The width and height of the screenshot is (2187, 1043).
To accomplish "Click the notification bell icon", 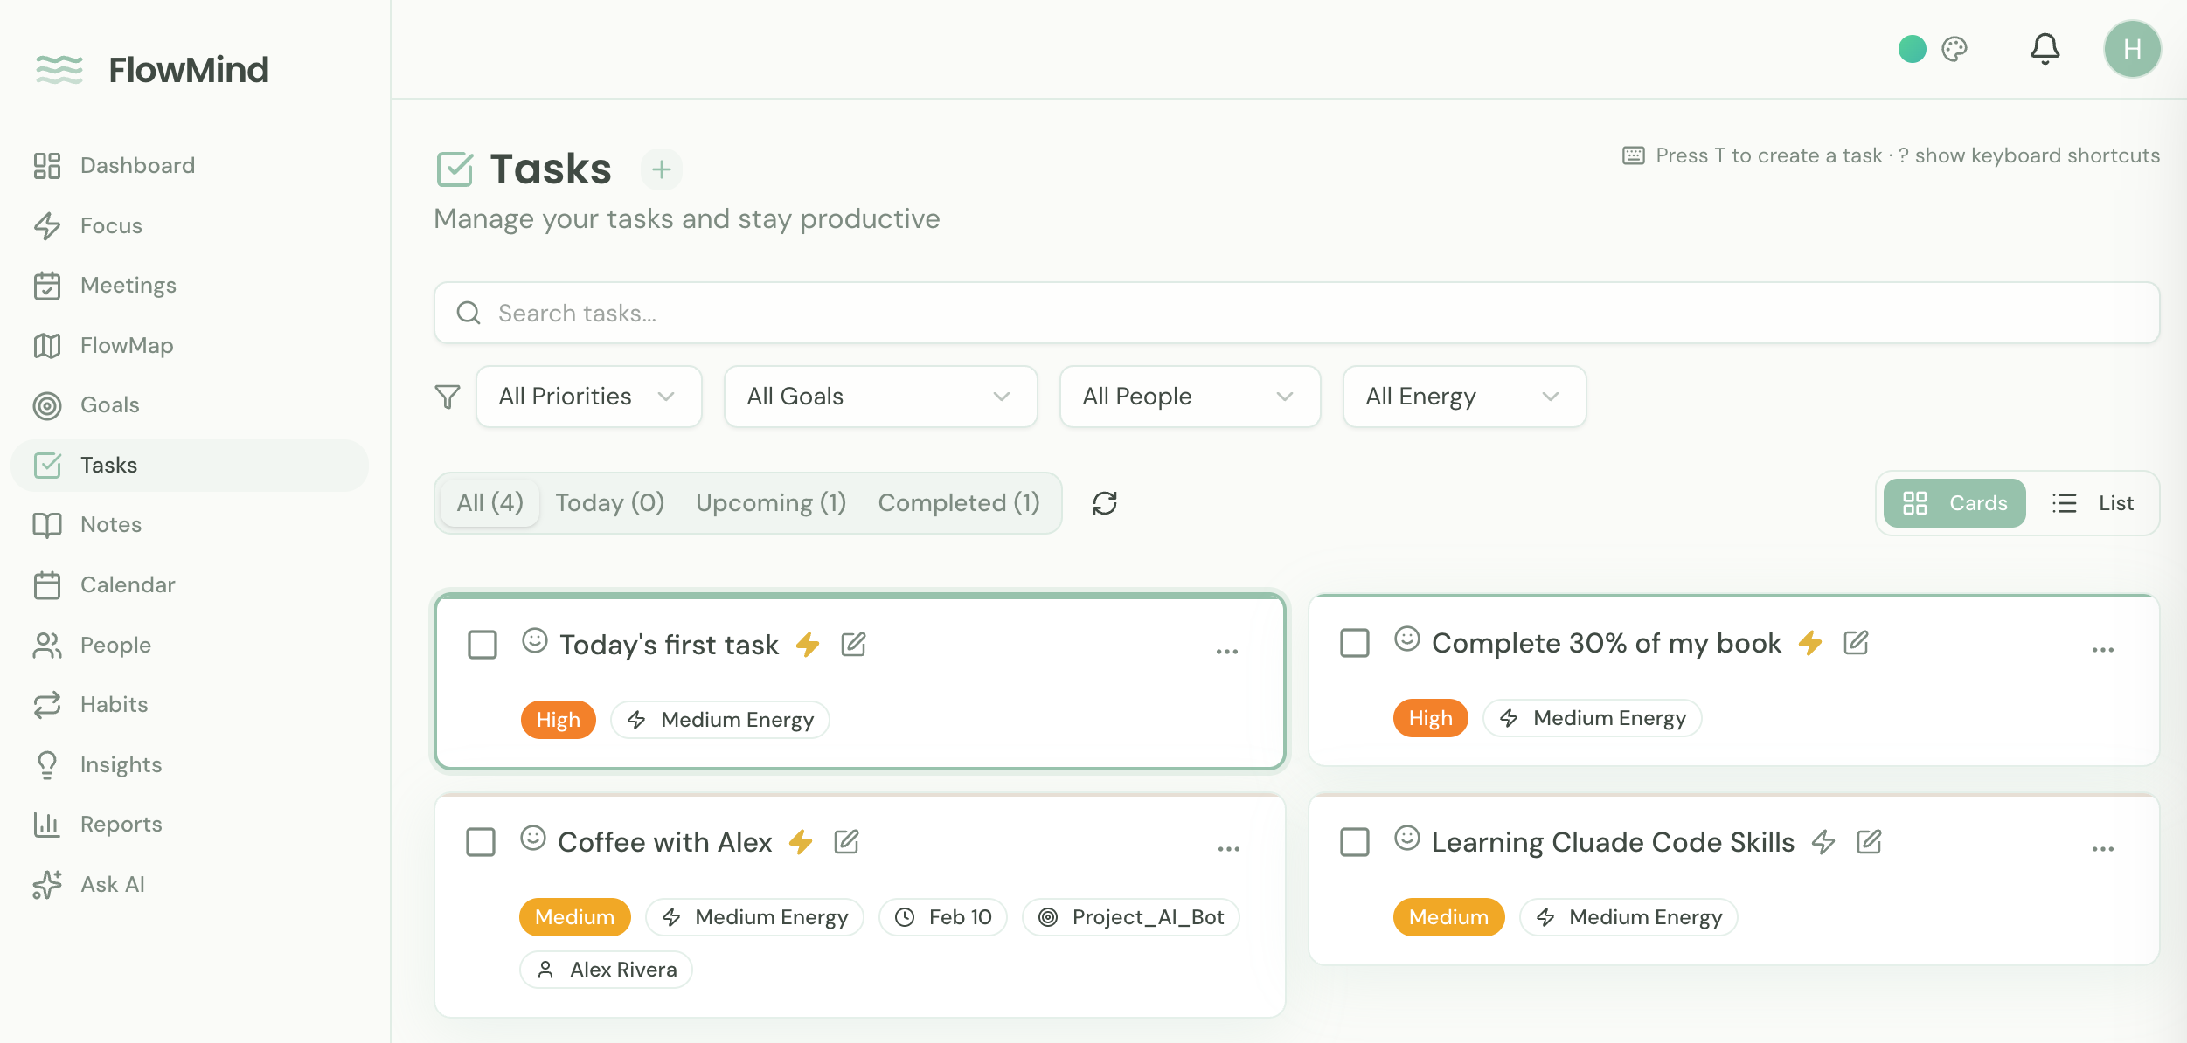I will (2044, 49).
